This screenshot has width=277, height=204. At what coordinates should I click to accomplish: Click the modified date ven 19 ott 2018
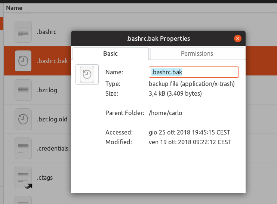190,142
